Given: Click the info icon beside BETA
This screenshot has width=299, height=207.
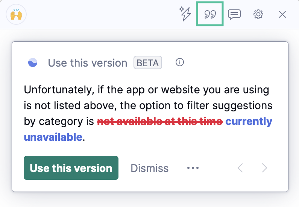Looking at the screenshot, I should 180,62.
